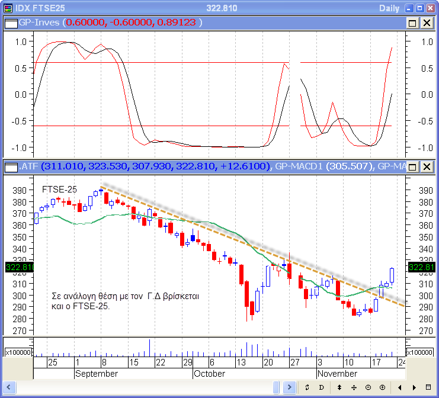Click the four-way arrows pan icon

354,387
